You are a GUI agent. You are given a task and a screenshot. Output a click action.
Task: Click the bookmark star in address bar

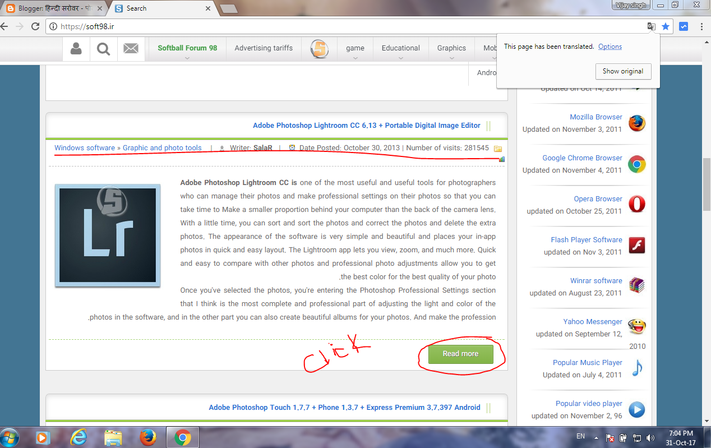tap(666, 26)
